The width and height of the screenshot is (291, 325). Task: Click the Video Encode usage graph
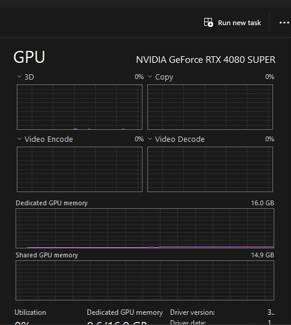(80, 169)
